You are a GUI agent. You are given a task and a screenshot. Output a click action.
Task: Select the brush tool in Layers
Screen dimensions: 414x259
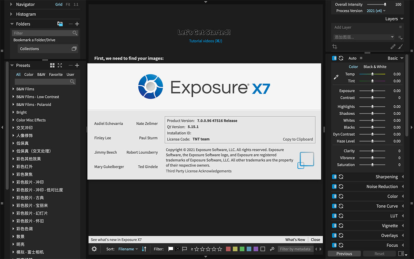tap(401, 46)
